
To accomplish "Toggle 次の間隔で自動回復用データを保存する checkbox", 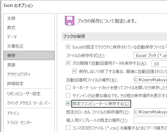I will 68,63.
